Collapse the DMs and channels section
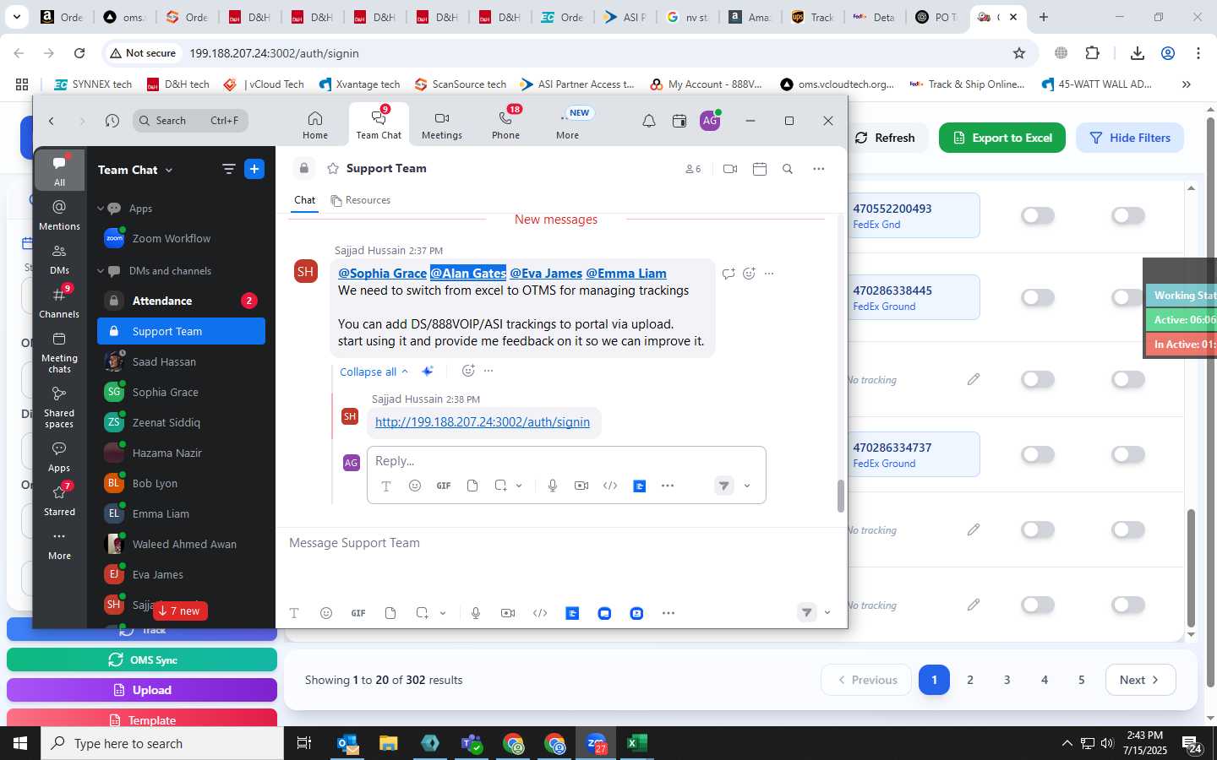Screen dimensions: 1217x760 pyautogui.click(x=101, y=271)
